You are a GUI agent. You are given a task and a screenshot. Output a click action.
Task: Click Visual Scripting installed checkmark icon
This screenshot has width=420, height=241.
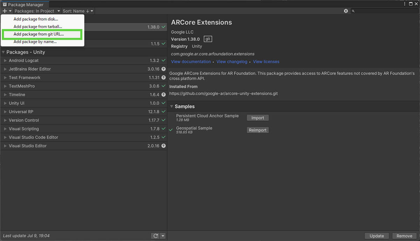[163, 129]
